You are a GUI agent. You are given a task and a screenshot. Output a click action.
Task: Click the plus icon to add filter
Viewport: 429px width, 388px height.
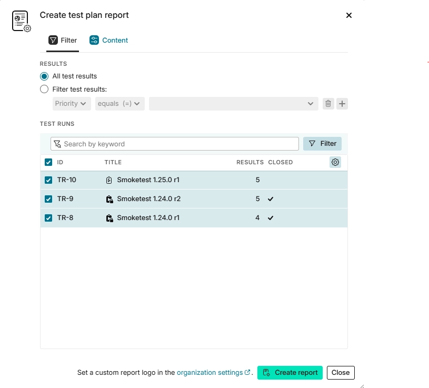(342, 104)
